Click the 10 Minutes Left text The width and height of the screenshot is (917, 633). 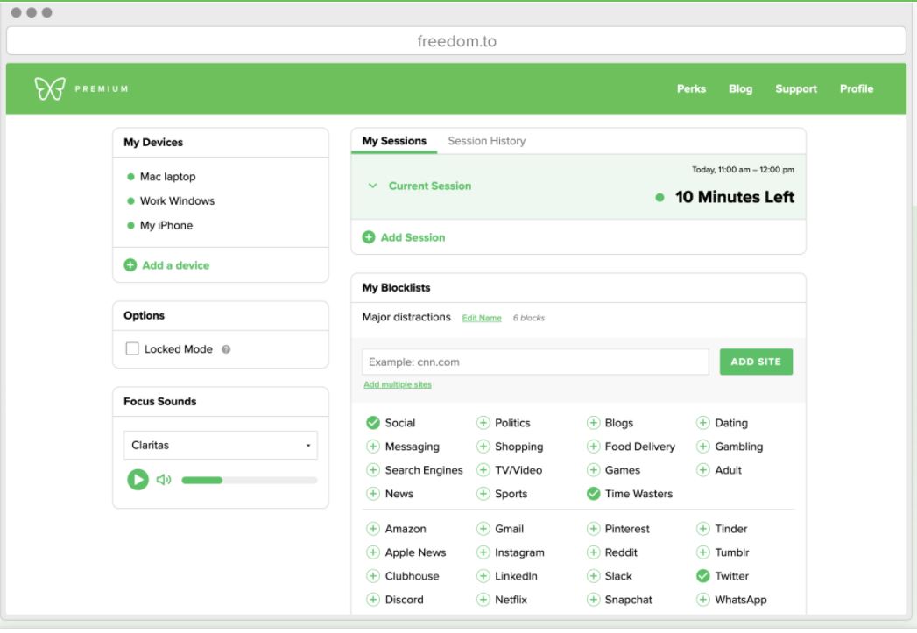[735, 197]
